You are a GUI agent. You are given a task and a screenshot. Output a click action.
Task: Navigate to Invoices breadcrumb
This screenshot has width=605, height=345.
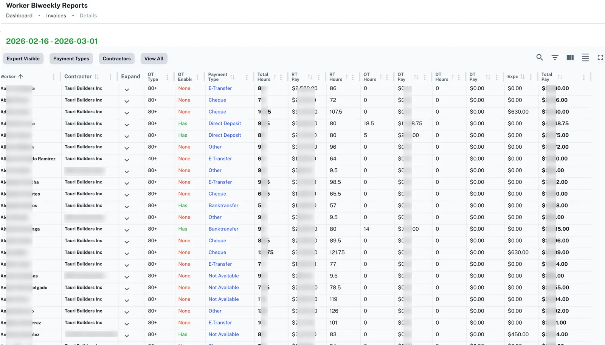pyautogui.click(x=56, y=15)
